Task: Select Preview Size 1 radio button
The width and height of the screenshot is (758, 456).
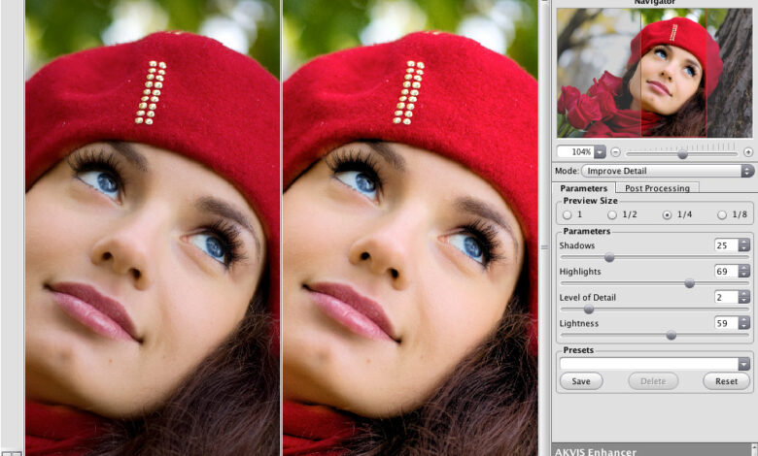Action: 568,214
